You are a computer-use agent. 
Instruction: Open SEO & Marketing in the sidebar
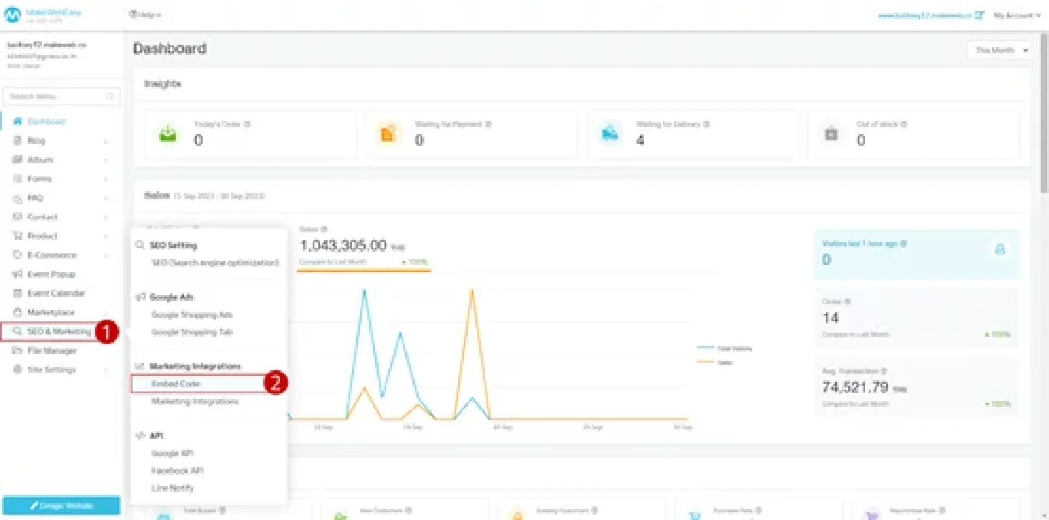click(59, 331)
